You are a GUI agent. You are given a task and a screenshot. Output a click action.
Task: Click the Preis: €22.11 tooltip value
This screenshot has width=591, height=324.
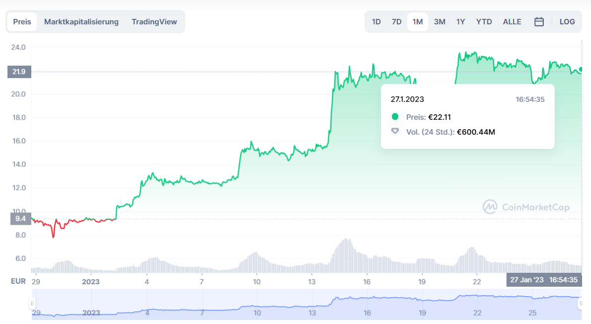click(429, 117)
